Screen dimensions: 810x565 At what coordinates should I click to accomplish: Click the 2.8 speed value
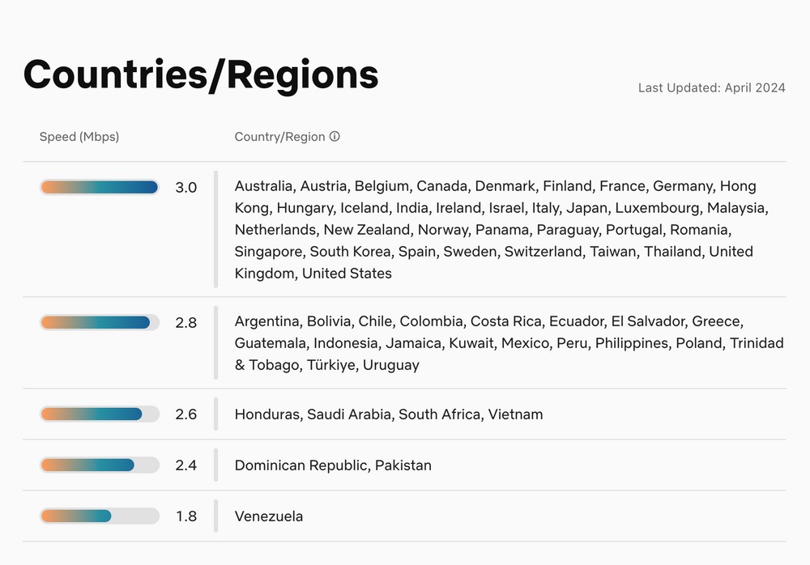click(186, 322)
